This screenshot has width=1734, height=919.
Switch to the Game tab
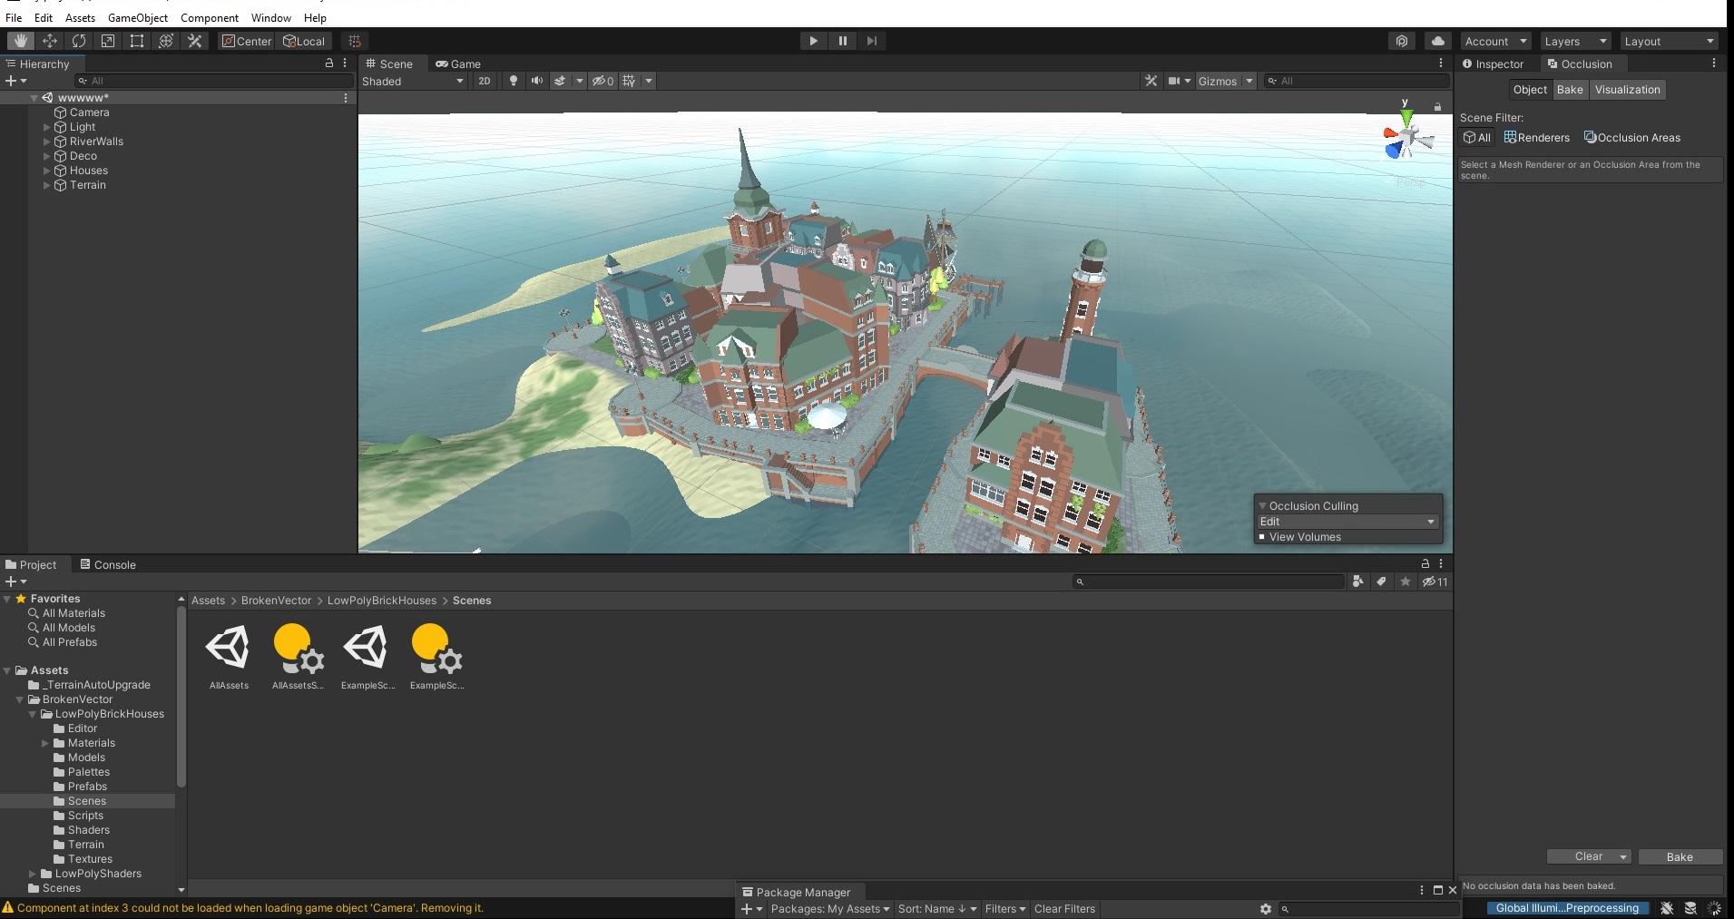tap(458, 64)
